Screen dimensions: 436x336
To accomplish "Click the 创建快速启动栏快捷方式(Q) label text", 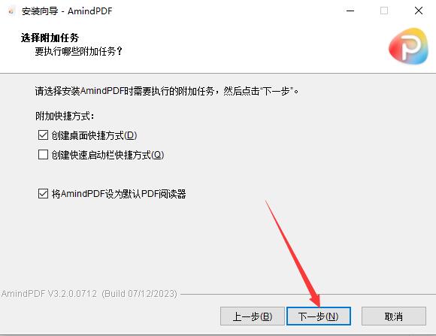I will 108,155.
